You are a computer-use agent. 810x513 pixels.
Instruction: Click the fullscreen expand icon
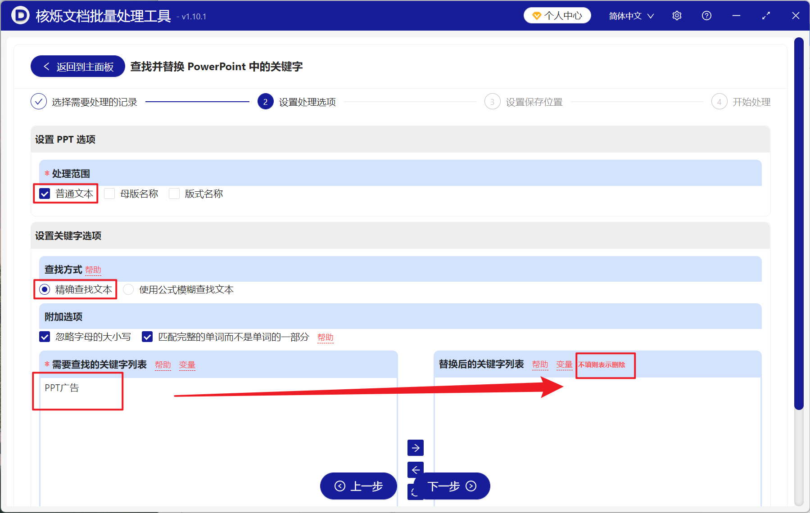click(x=765, y=15)
